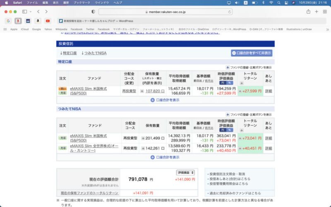
Task: Open 過去に売却済みのファンドはこちら link
Action: coord(235,193)
